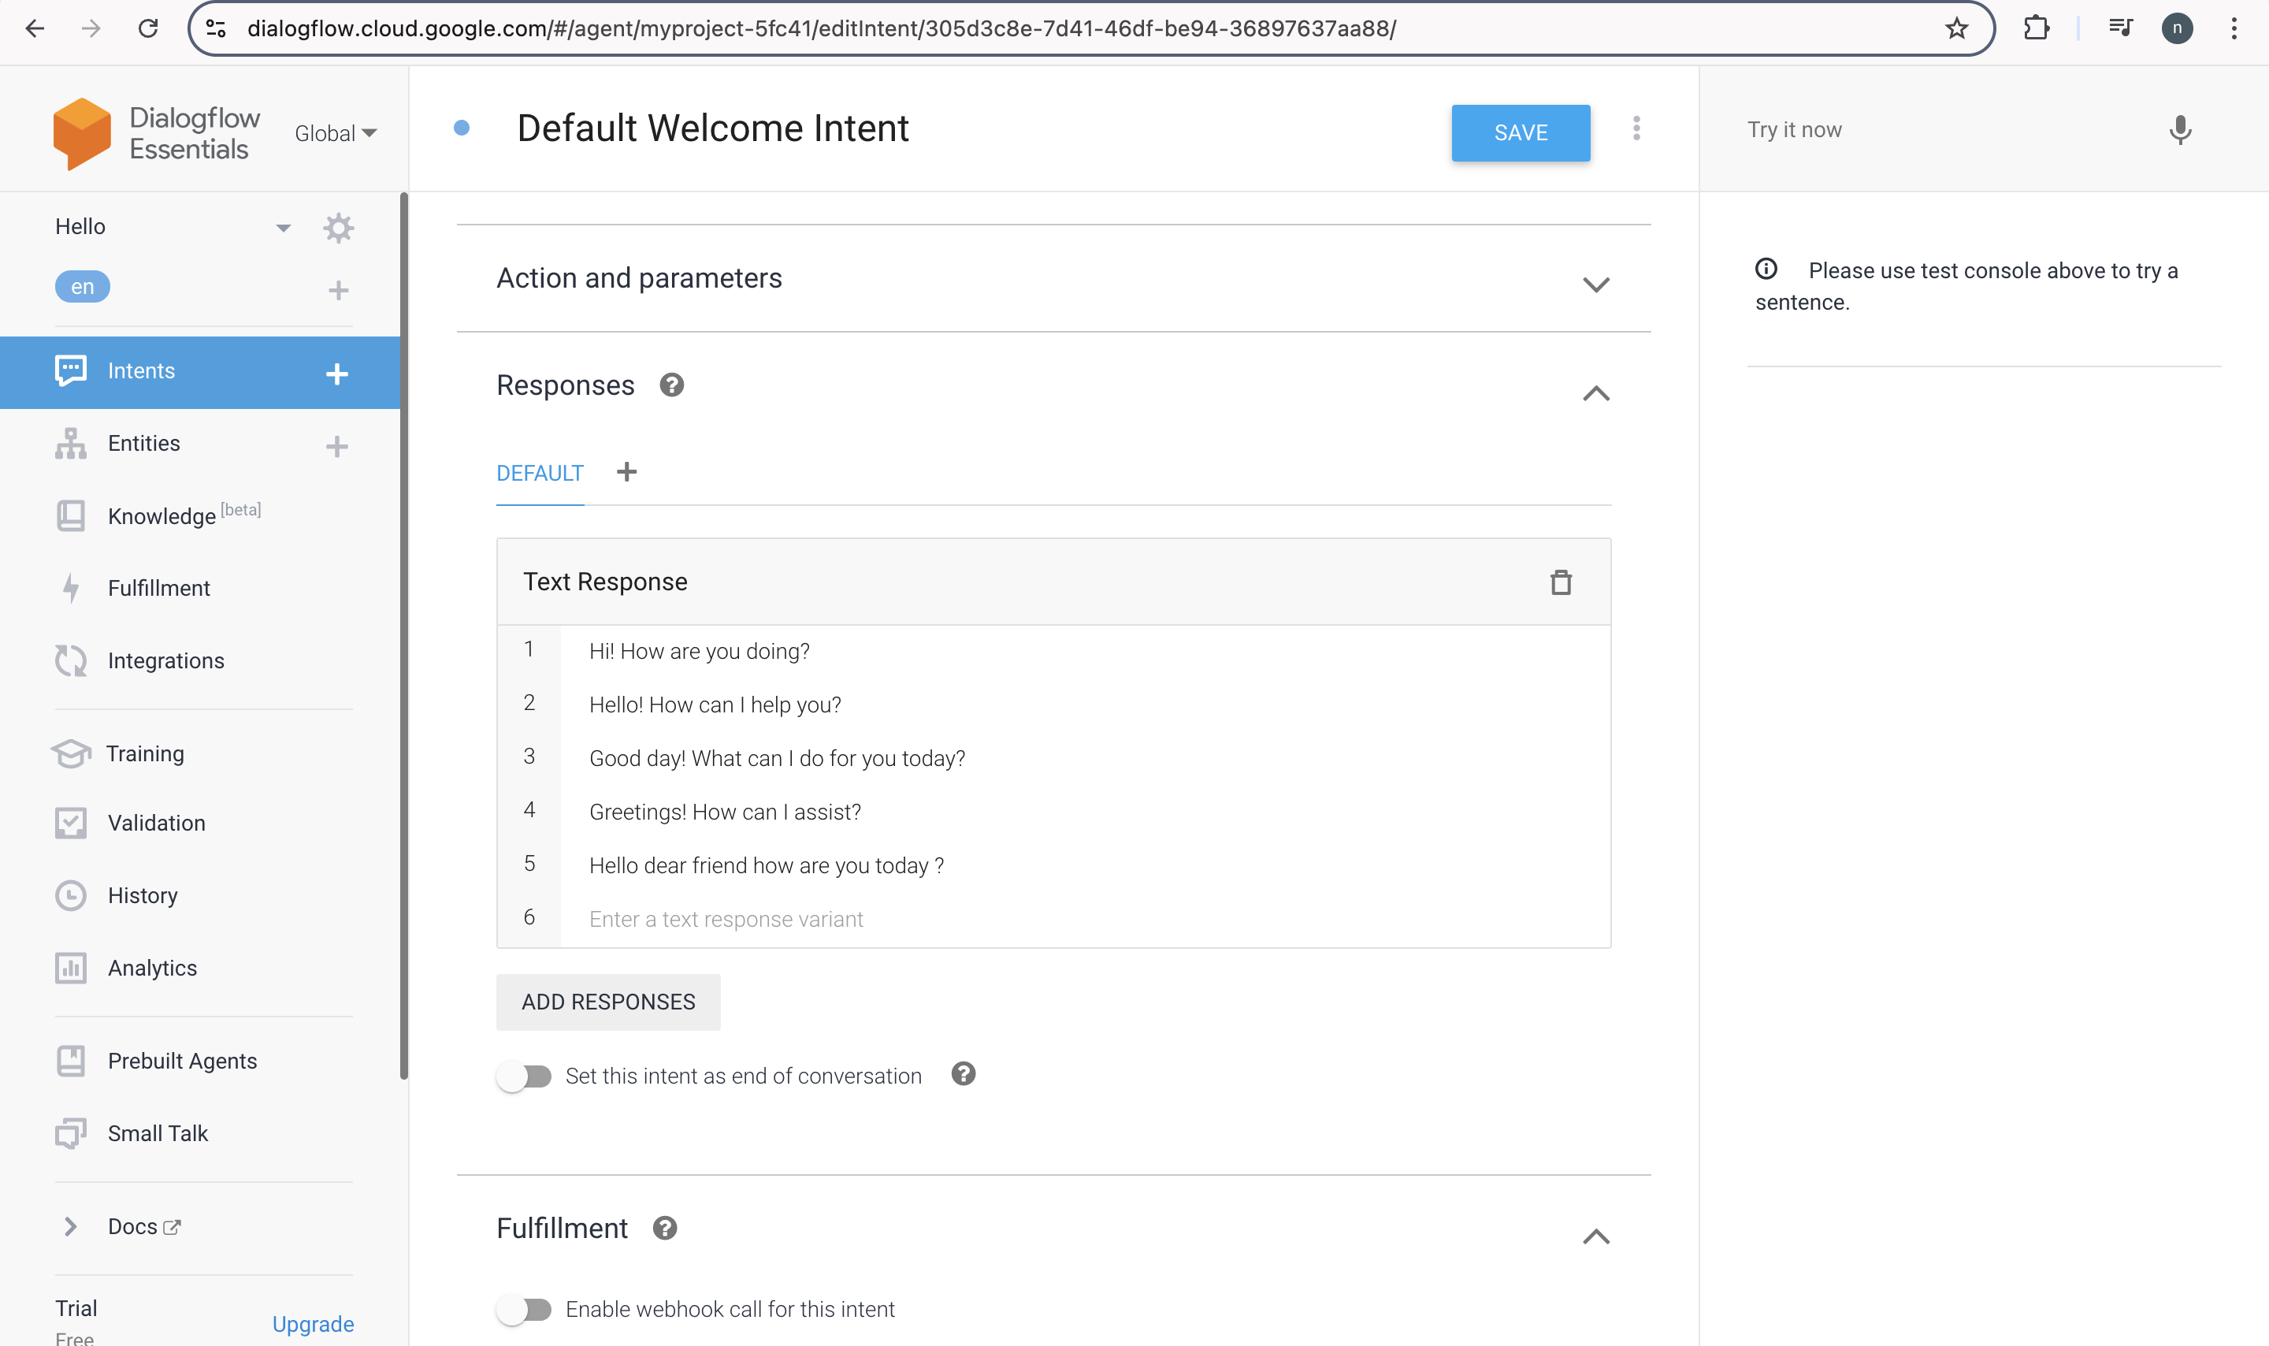Click the Analytics bar chart icon
The image size is (2269, 1346).
(71, 969)
